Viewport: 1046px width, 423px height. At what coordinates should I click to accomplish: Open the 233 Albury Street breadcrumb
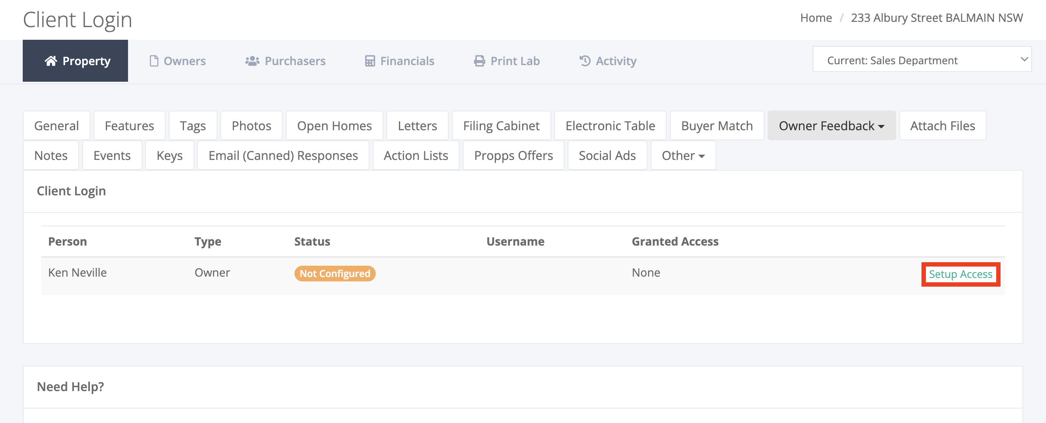[x=937, y=18]
